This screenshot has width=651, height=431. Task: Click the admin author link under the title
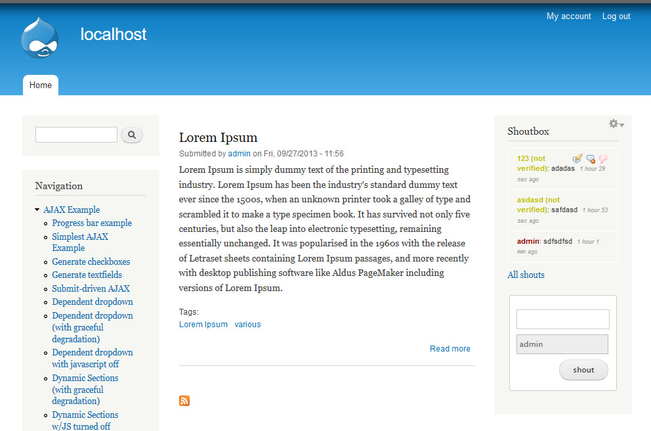coord(239,153)
